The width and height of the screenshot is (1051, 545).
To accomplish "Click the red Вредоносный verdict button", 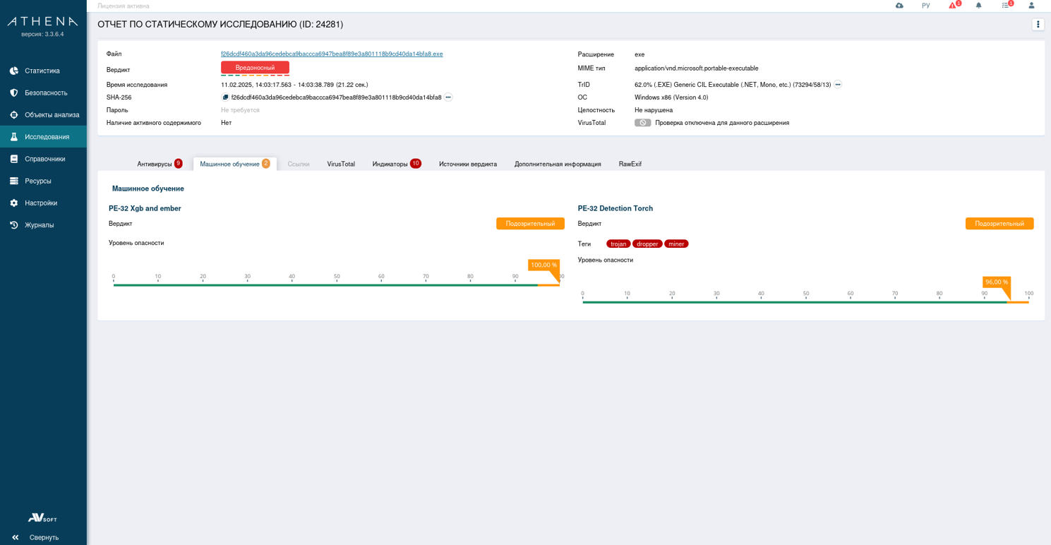I will (255, 68).
